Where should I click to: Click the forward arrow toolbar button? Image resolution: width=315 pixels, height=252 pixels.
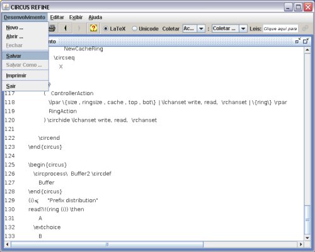coord(79,28)
